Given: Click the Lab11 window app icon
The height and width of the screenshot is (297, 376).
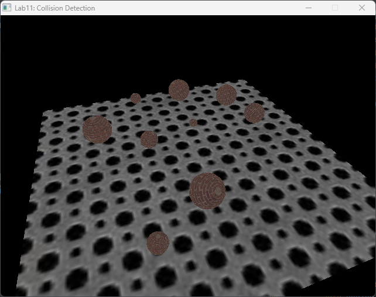Looking at the screenshot, I should [x=6, y=8].
